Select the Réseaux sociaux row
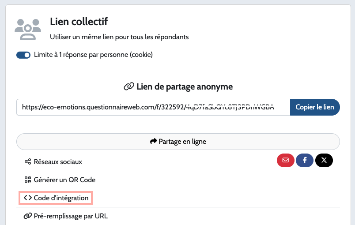The height and width of the screenshot is (225, 355). pyautogui.click(x=178, y=161)
